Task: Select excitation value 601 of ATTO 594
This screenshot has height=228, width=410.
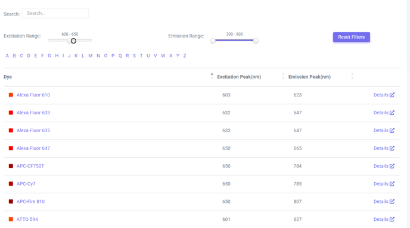Action: tap(226, 219)
